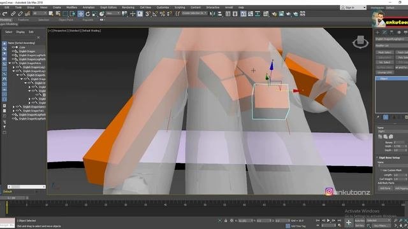
Task: Open the Modifiers menu
Action: pyautogui.click(x=71, y=8)
